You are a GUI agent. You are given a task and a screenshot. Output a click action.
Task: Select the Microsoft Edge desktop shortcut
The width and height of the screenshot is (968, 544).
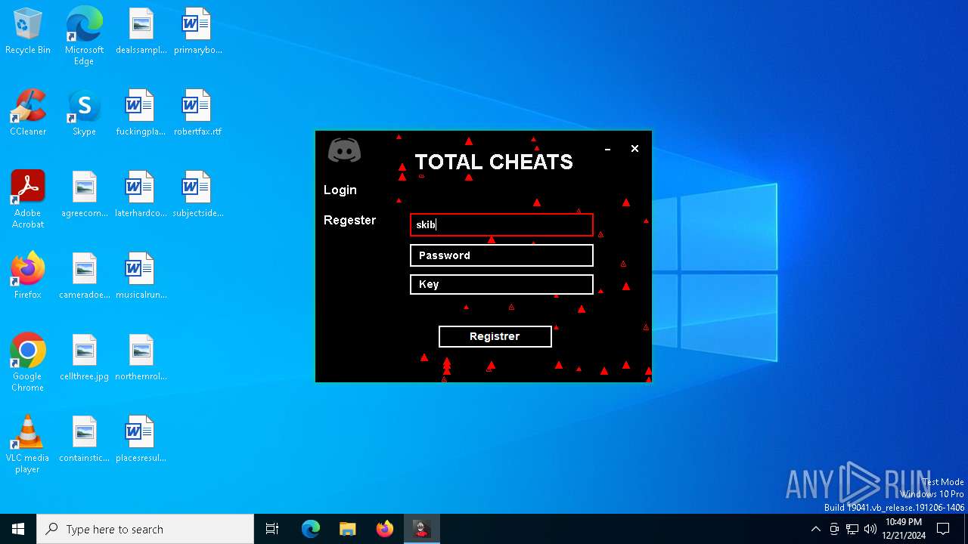click(84, 36)
